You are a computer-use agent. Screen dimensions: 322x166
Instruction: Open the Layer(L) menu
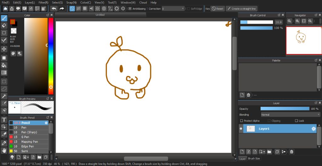click(30, 3)
